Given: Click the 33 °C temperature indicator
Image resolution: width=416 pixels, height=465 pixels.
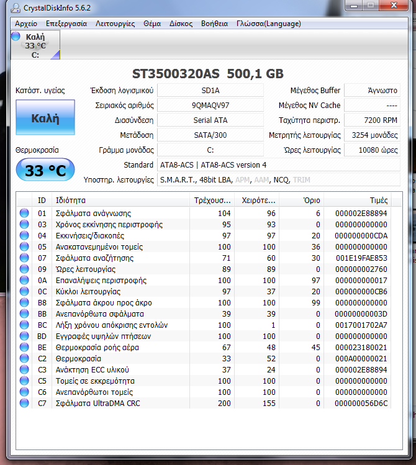Looking at the screenshot, I should [x=45, y=170].
